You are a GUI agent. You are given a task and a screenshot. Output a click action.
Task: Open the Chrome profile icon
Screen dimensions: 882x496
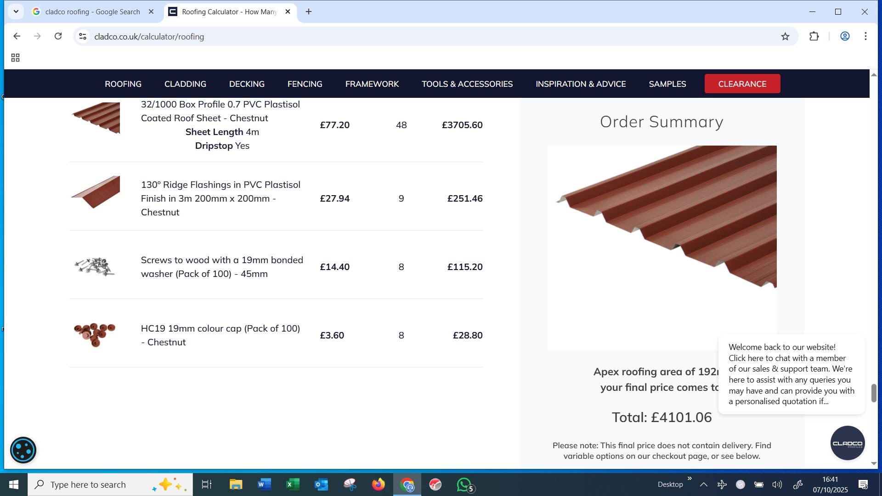tap(845, 36)
